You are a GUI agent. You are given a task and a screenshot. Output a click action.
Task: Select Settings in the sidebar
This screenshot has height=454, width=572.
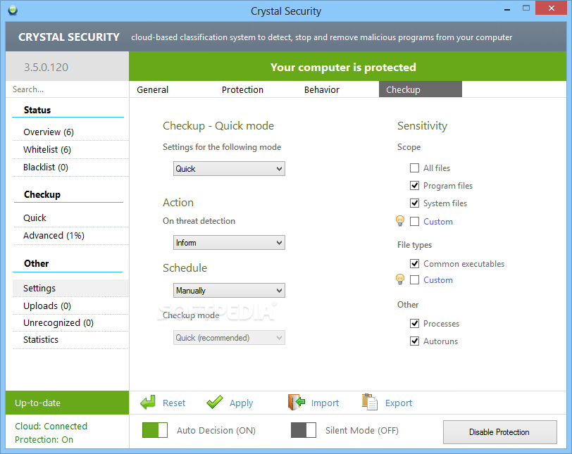click(70, 288)
